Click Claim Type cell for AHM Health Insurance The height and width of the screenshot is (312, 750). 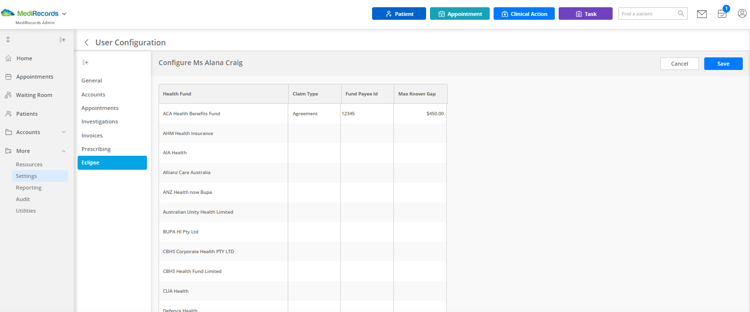[315, 134]
